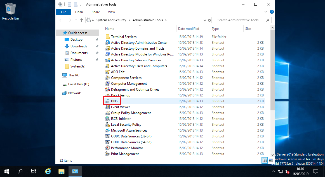Screen dimensions: 325x177
Task: Switch to large thumbnails view from status bar
Action: tap(271, 160)
